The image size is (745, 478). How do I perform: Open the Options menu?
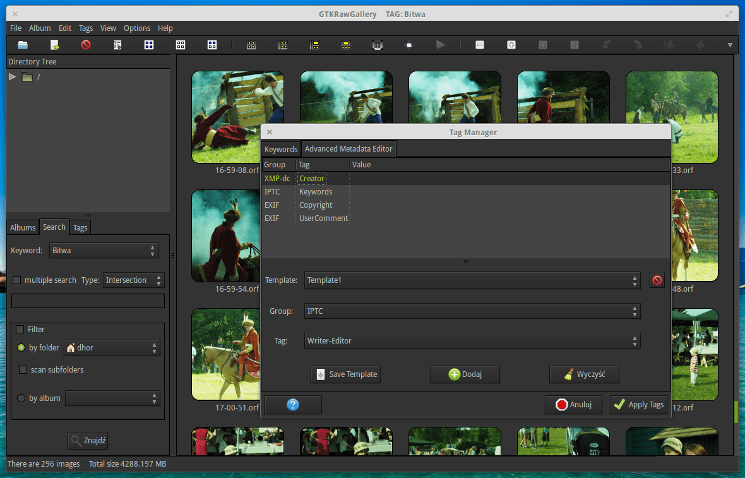(x=137, y=28)
